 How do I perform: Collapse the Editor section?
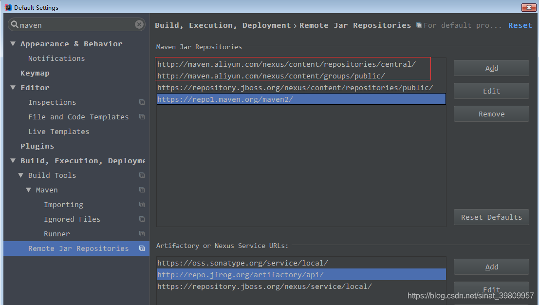click(x=13, y=88)
